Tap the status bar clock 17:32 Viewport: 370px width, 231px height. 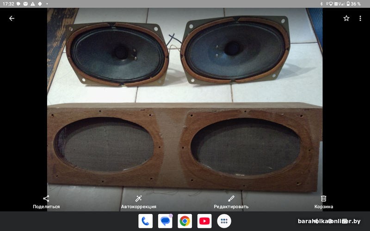(x=8, y=4)
